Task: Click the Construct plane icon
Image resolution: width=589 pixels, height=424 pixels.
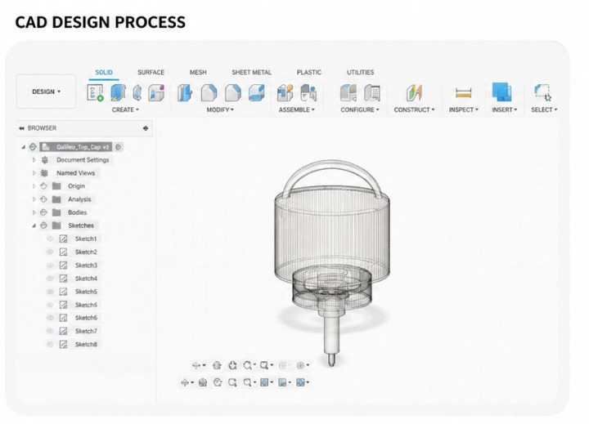Action: point(414,92)
